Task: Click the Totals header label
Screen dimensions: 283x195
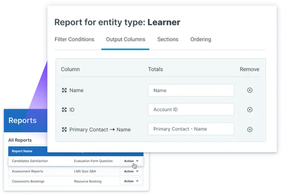Action: pos(155,69)
